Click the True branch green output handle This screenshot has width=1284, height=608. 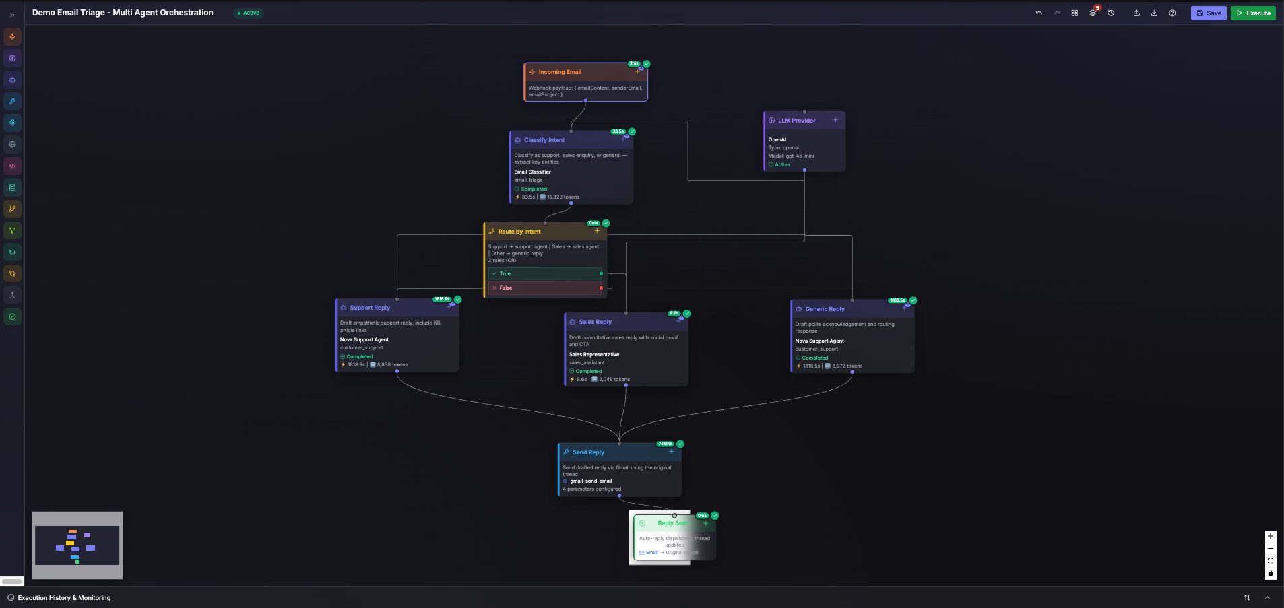(601, 273)
